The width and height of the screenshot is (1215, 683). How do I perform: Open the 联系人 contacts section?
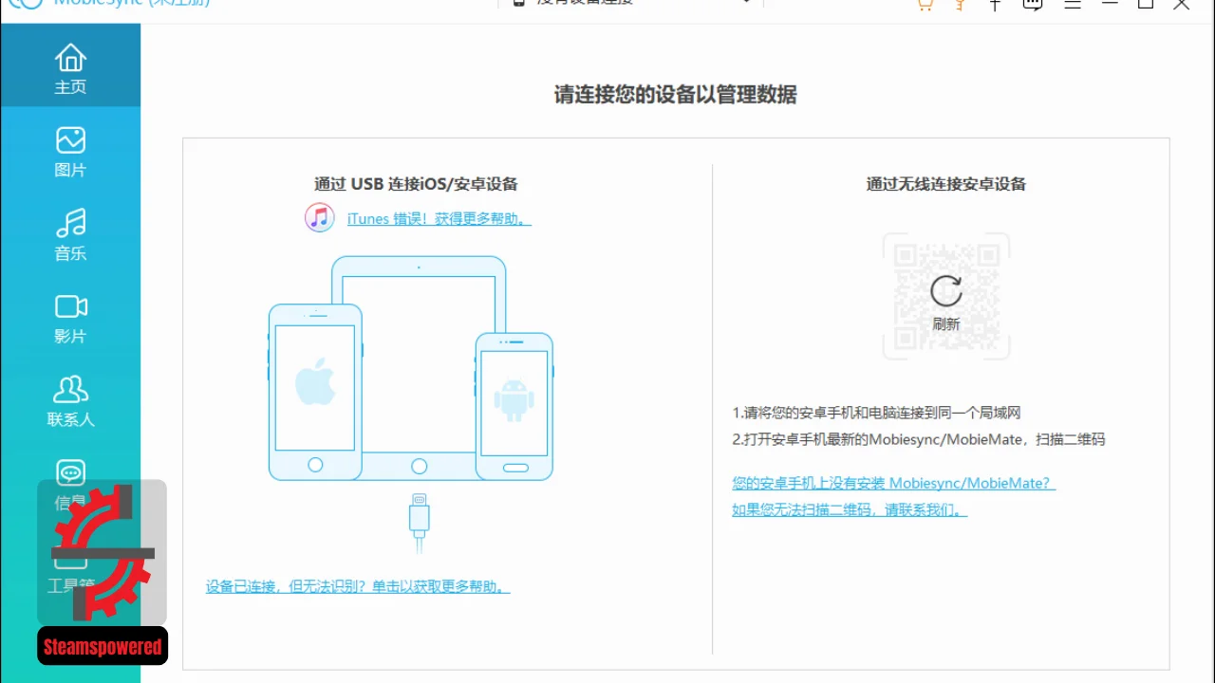[70, 399]
